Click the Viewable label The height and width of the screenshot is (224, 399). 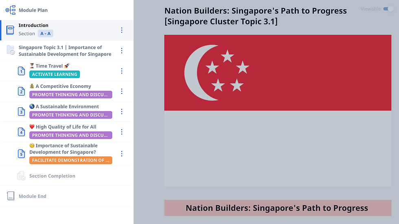coord(370,9)
